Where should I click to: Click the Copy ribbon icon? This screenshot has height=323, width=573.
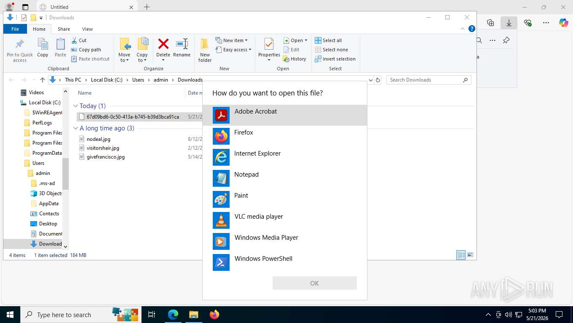43,48
